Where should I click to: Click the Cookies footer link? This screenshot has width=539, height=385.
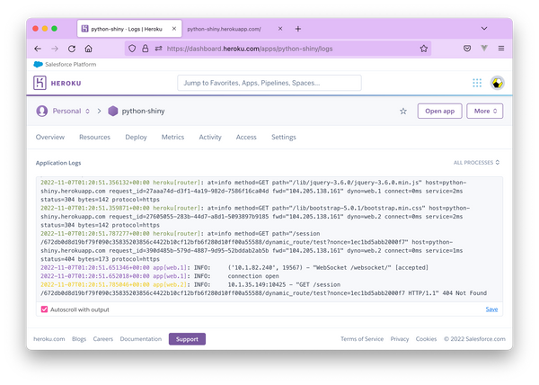point(426,339)
